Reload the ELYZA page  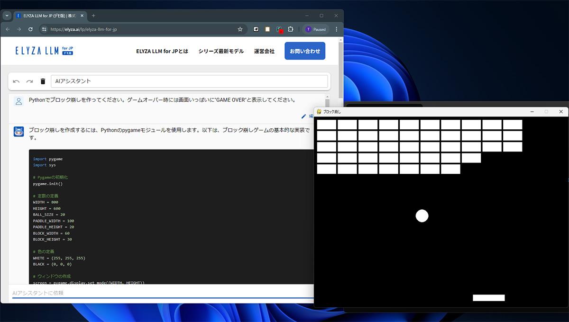pyautogui.click(x=31, y=29)
